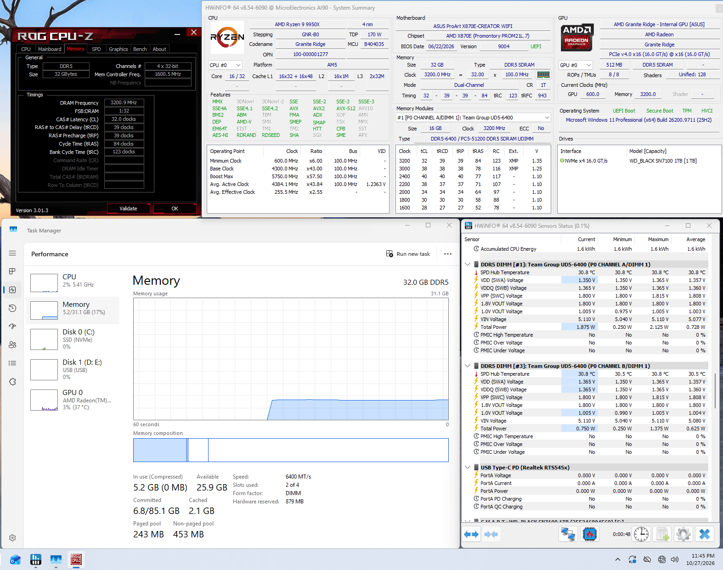The height and width of the screenshot is (570, 723).
Task: Click the Validate button in CPU-Z
Action: (129, 209)
